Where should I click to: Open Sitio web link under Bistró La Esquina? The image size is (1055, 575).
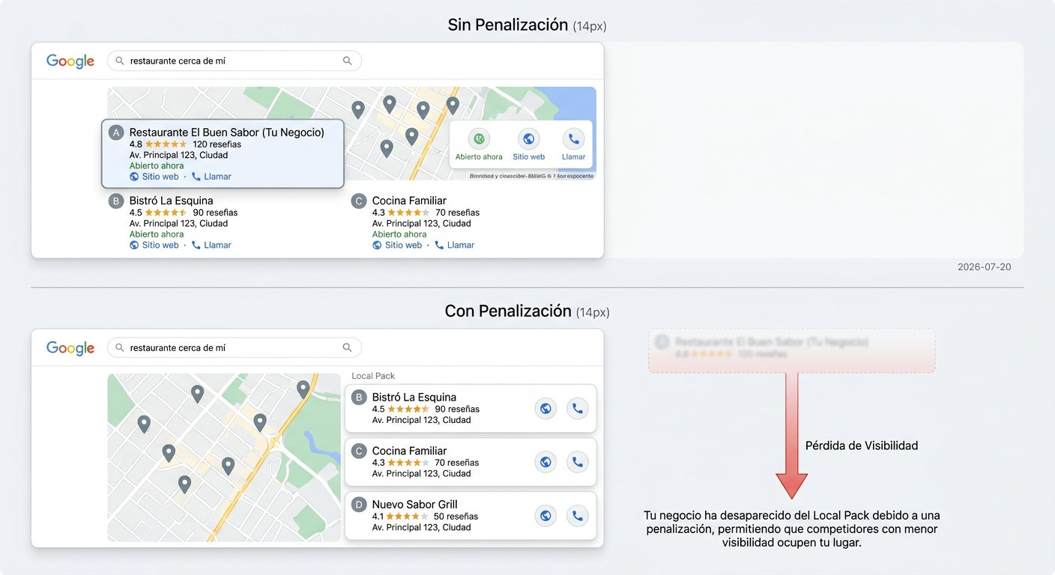pyautogui.click(x=154, y=245)
